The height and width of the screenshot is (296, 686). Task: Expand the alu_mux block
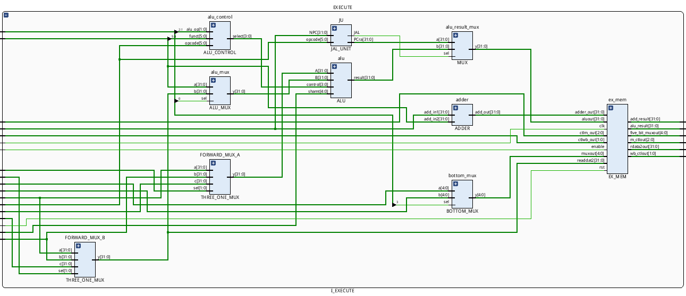click(x=213, y=80)
